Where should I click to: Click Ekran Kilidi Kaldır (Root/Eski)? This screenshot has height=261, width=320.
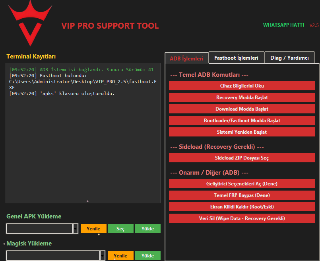point(242,207)
